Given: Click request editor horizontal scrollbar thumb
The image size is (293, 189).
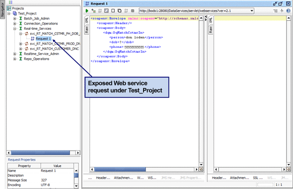Looking at the screenshot, I should (120, 169).
